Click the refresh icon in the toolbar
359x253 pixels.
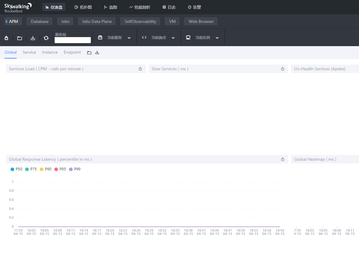[46, 37]
